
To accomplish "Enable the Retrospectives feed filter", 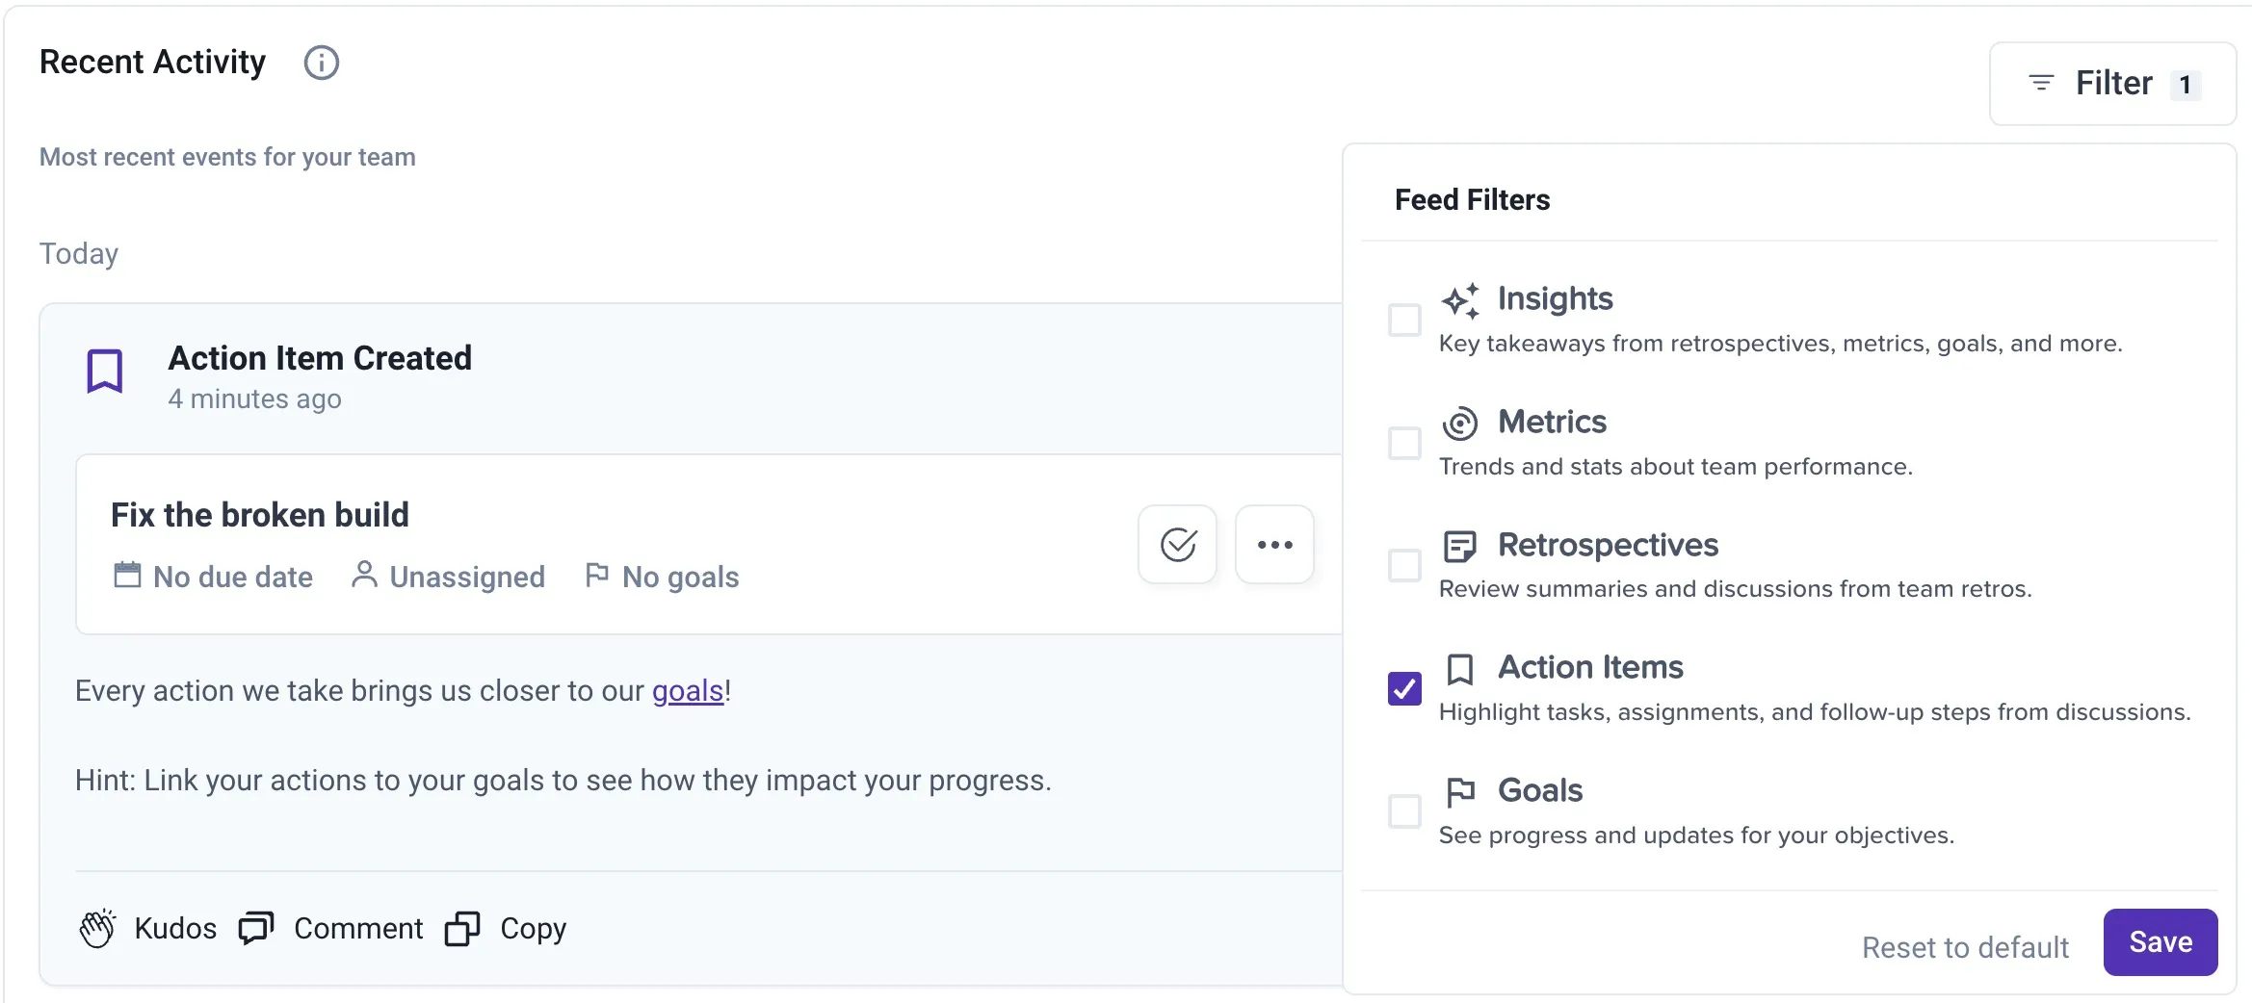I will [x=1404, y=567].
